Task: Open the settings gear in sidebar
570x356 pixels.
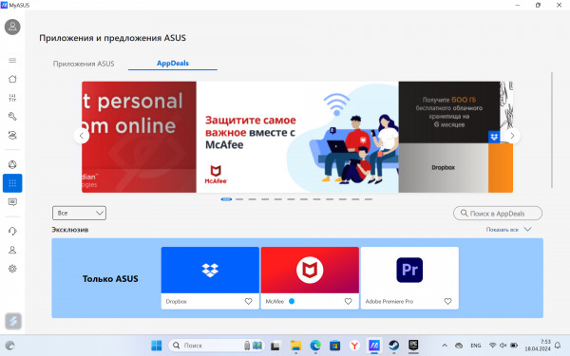Action: click(x=12, y=269)
